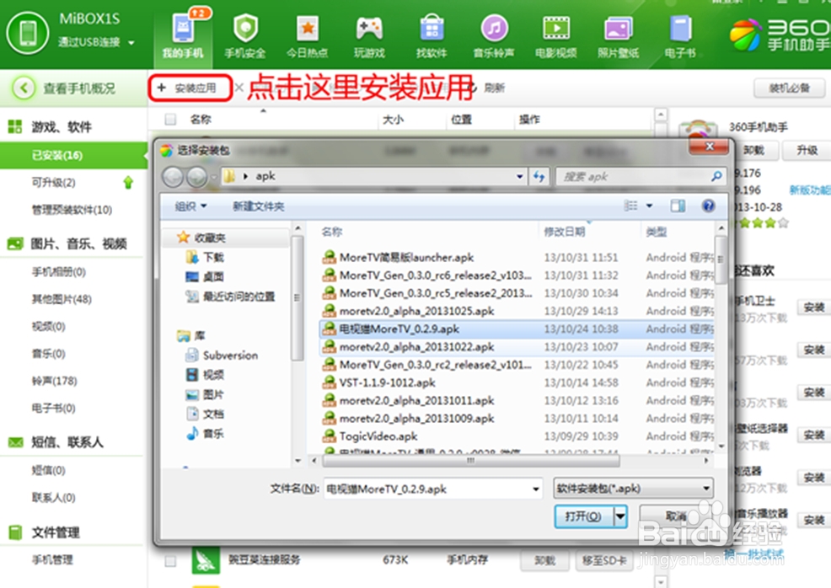Click the 装机必备 button
Image resolution: width=831 pixels, height=588 pixels.
point(789,88)
